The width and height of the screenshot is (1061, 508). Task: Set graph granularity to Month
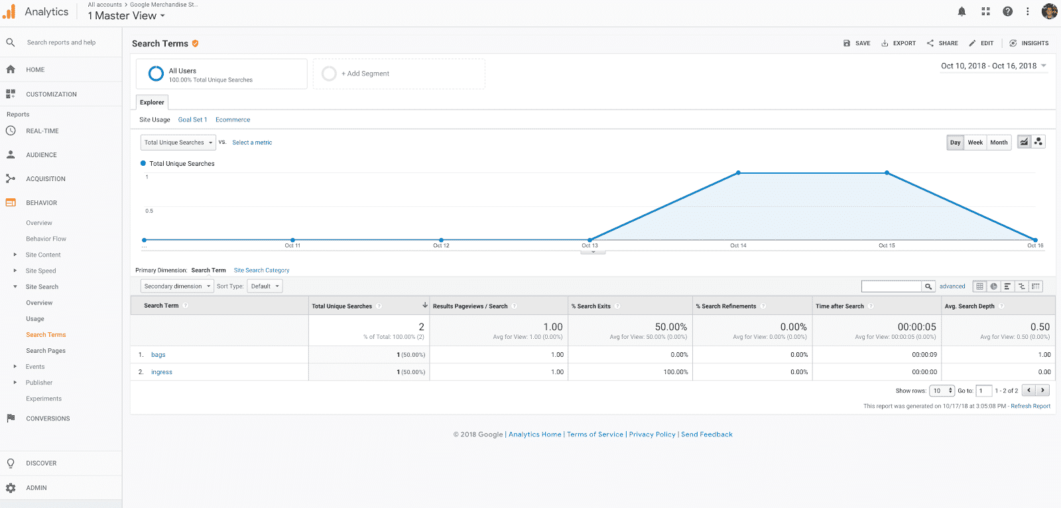[999, 143]
